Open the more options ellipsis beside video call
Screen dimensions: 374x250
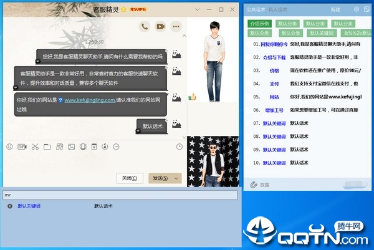pyautogui.click(x=176, y=26)
